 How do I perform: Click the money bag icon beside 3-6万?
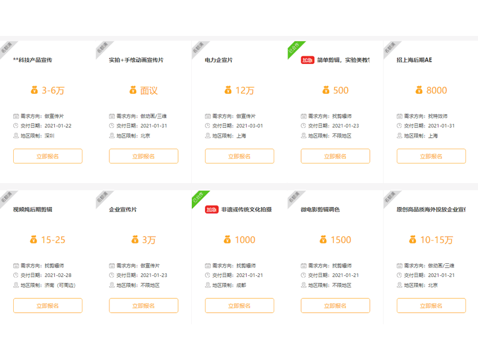34,90
